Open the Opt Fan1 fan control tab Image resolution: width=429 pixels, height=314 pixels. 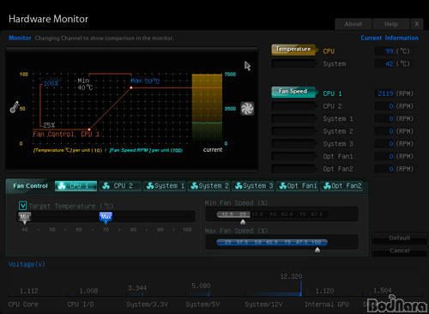pyautogui.click(x=298, y=186)
